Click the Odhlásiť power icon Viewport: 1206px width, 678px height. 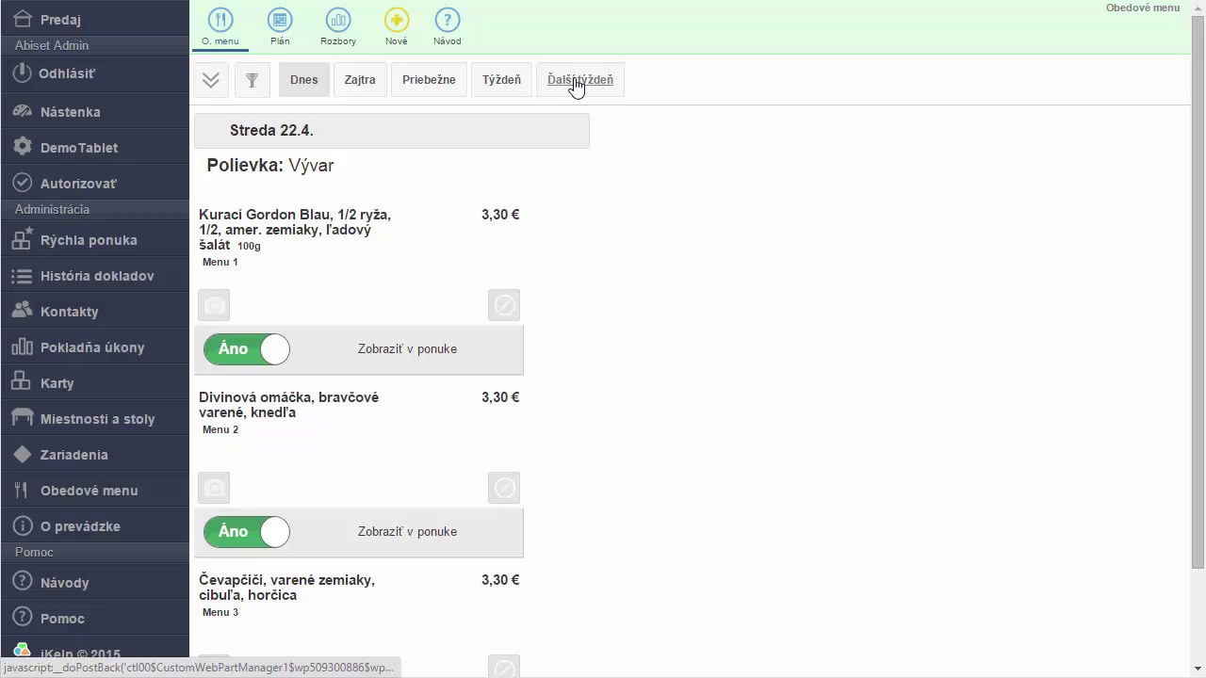pyautogui.click(x=23, y=73)
